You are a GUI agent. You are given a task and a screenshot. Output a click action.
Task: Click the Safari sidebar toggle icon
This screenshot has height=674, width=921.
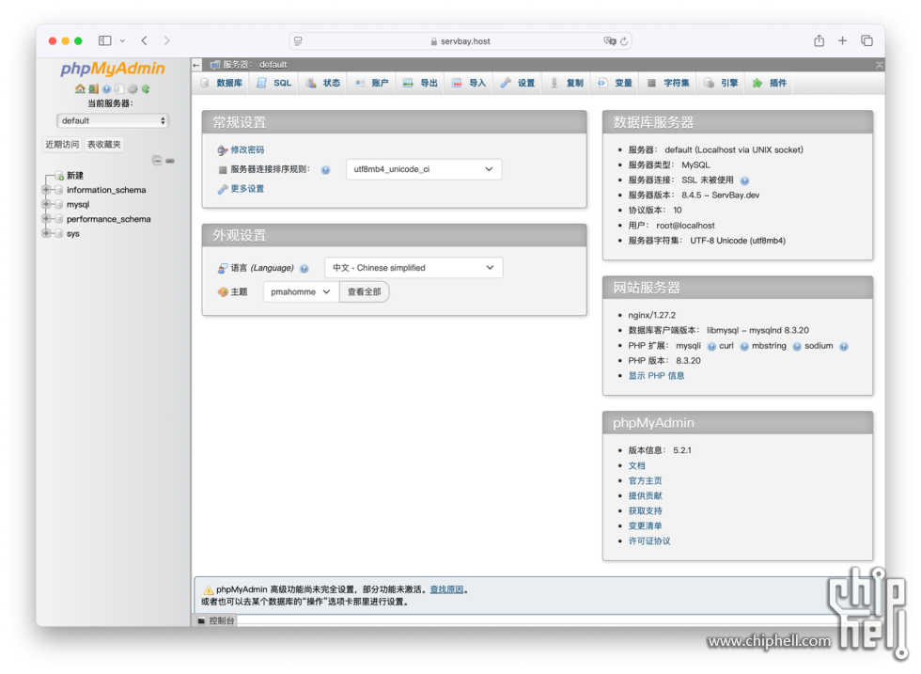[x=105, y=40]
